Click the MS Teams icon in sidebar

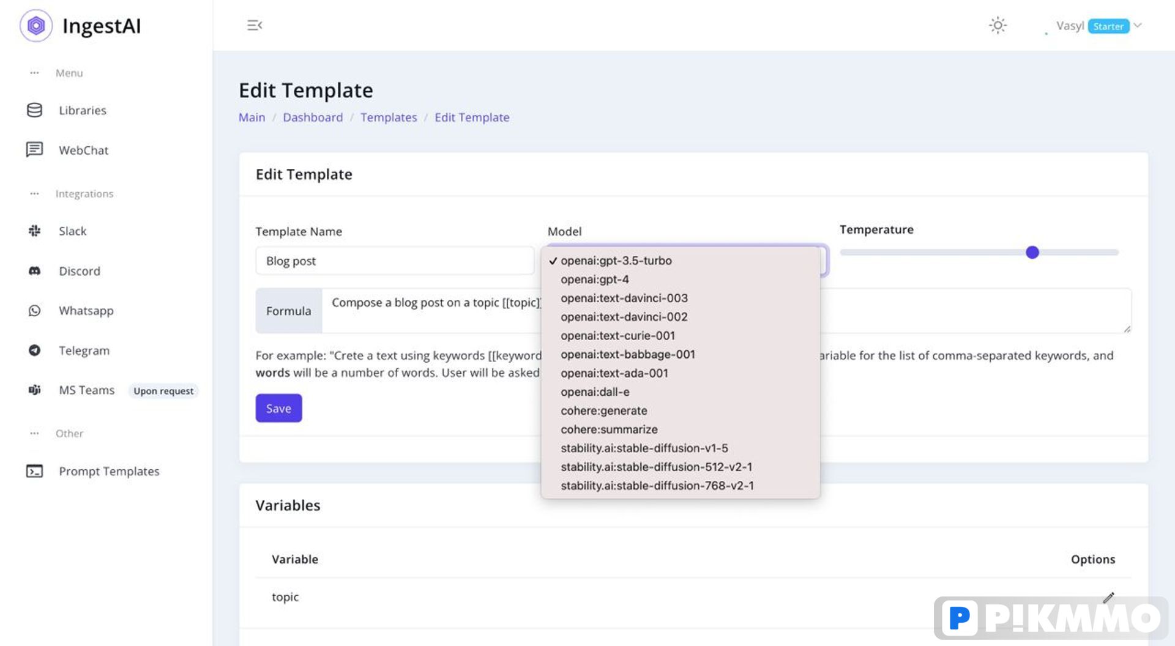34,390
